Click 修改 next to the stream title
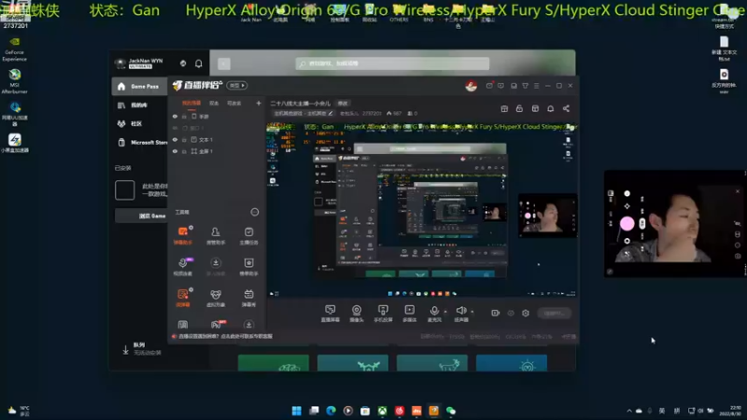Screen dimensions: 747x420 pyautogui.click(x=343, y=103)
